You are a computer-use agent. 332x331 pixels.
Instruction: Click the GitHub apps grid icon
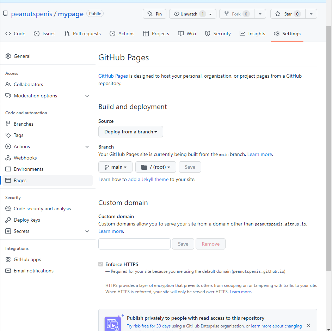(8, 259)
